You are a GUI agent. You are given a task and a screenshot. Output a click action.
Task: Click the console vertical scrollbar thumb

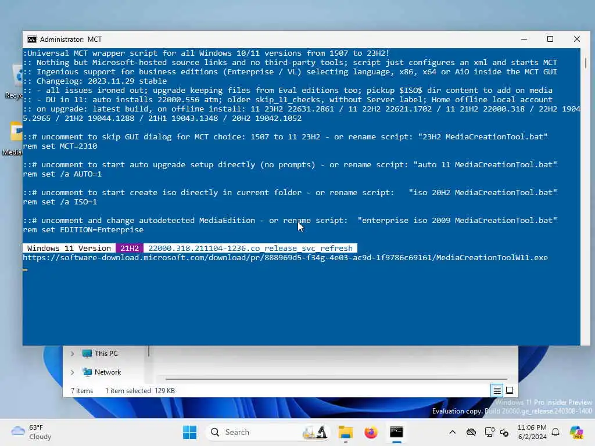tap(586, 63)
